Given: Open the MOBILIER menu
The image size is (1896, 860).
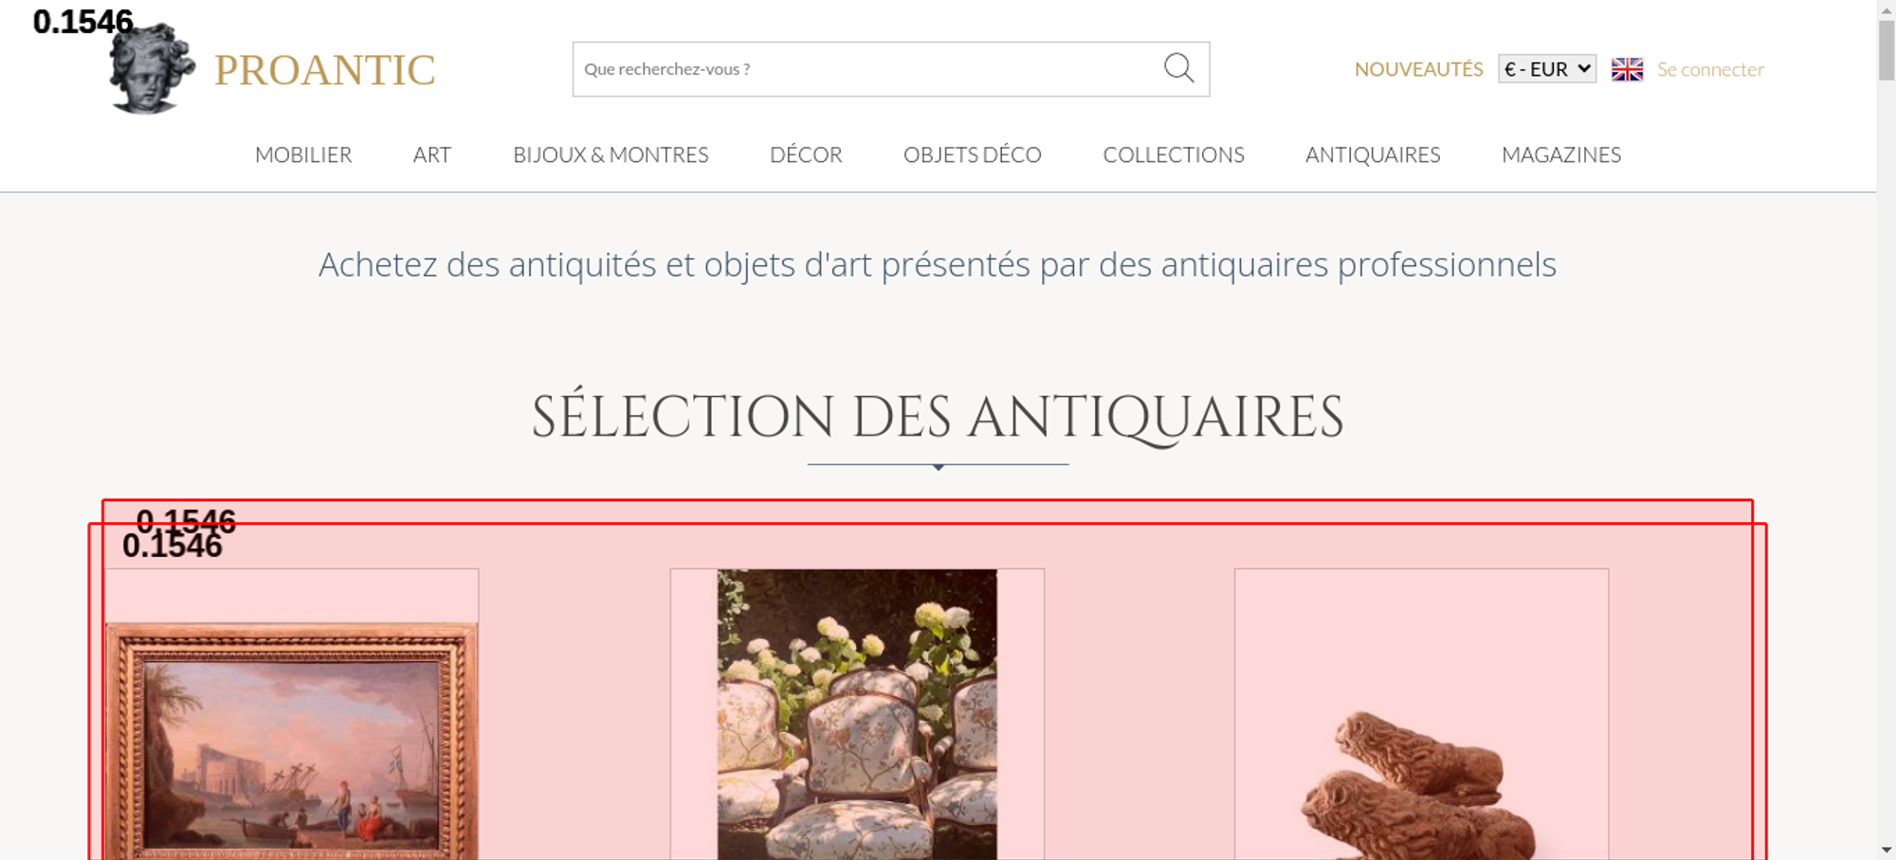Looking at the screenshot, I should pos(303,154).
